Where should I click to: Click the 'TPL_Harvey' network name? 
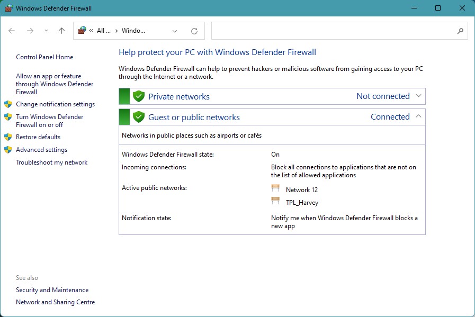(x=302, y=203)
